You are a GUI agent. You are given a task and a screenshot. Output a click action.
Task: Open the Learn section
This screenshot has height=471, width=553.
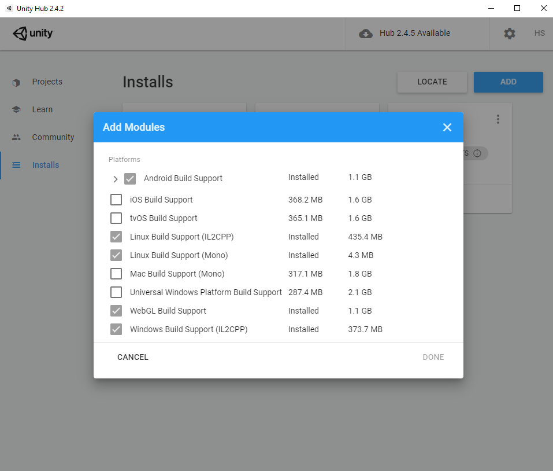click(x=42, y=109)
